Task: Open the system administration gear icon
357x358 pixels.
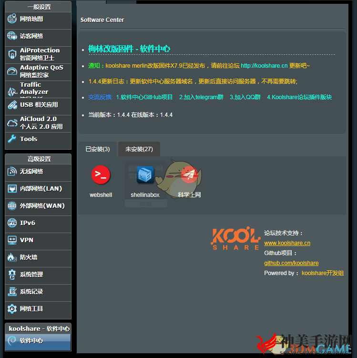Action: click(x=12, y=275)
